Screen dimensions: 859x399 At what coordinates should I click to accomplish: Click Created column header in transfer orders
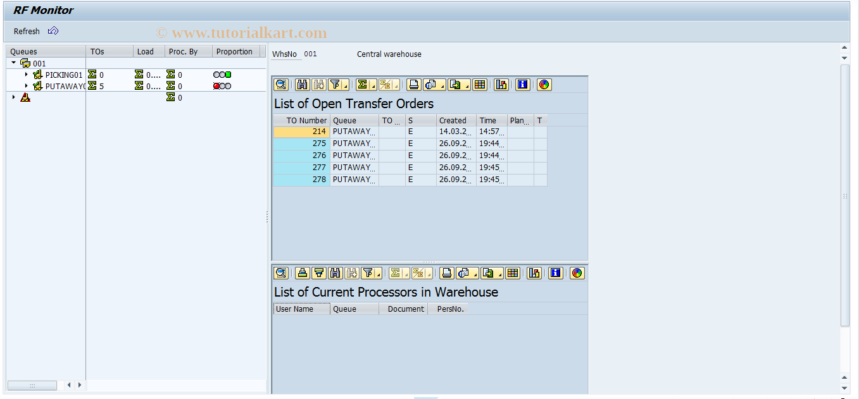(x=456, y=120)
